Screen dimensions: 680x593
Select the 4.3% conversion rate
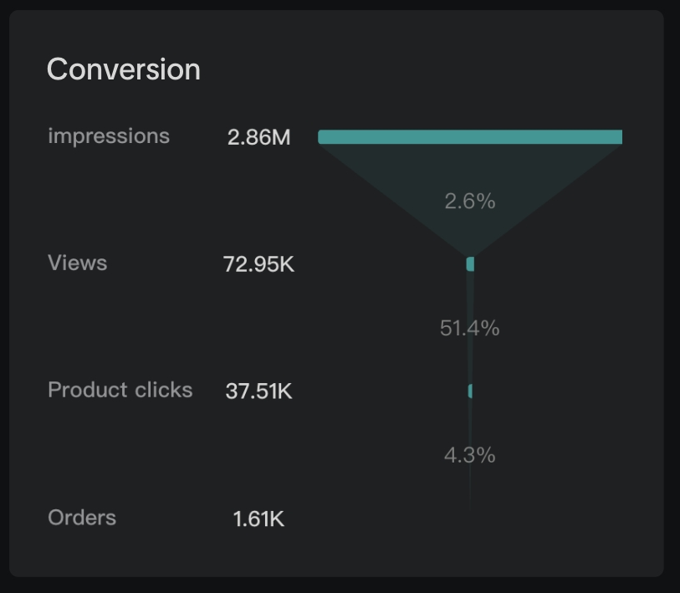[x=470, y=455]
